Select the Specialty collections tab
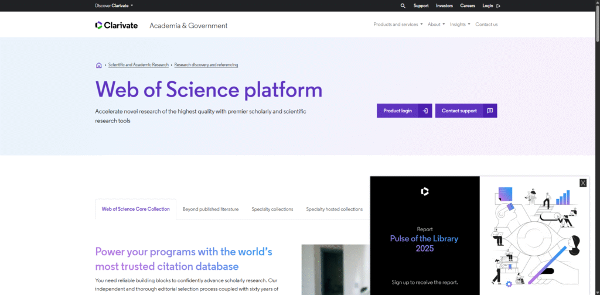Screen dimensions: 600x295 tap(272, 209)
